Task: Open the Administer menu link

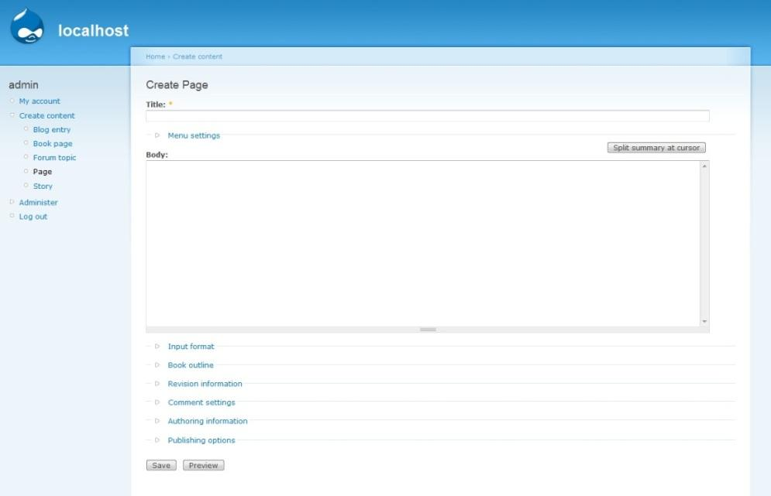Action: coord(38,202)
